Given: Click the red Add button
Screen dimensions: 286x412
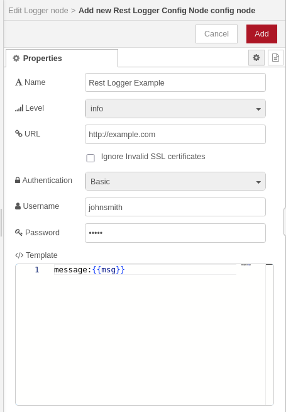Looking at the screenshot, I should [x=261, y=34].
